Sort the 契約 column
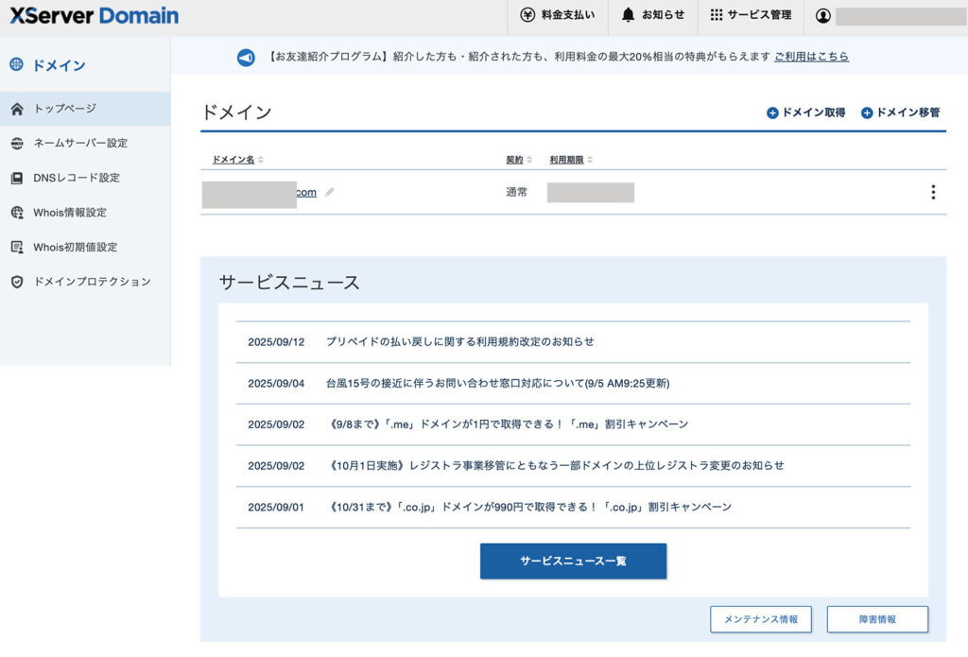Image resolution: width=968 pixels, height=657 pixels. (x=516, y=160)
